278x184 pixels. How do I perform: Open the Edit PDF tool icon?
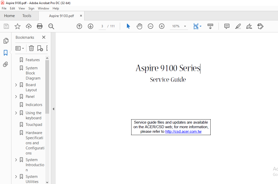coord(260,26)
